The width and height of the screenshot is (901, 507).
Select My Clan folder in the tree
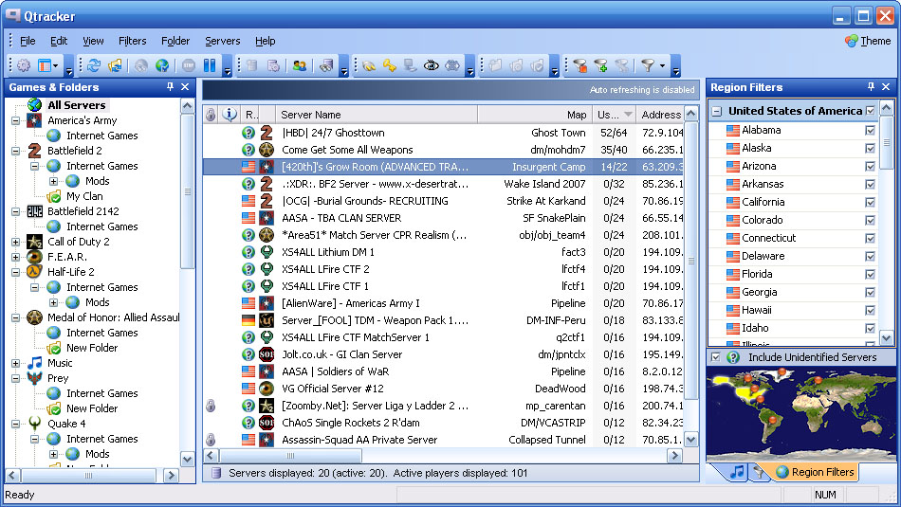(84, 196)
